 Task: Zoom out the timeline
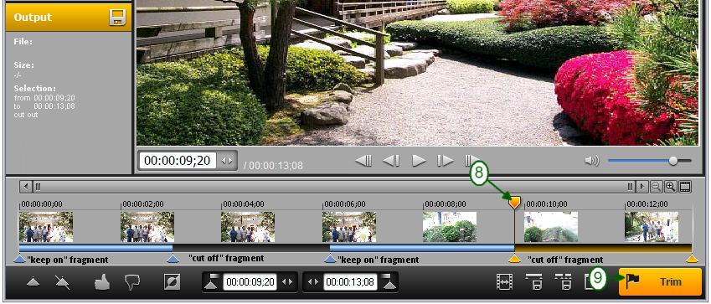[x=656, y=187]
